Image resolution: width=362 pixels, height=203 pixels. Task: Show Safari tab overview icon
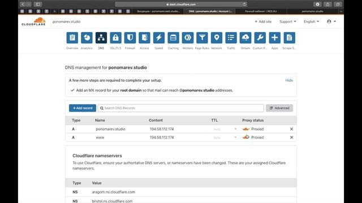[338, 4]
